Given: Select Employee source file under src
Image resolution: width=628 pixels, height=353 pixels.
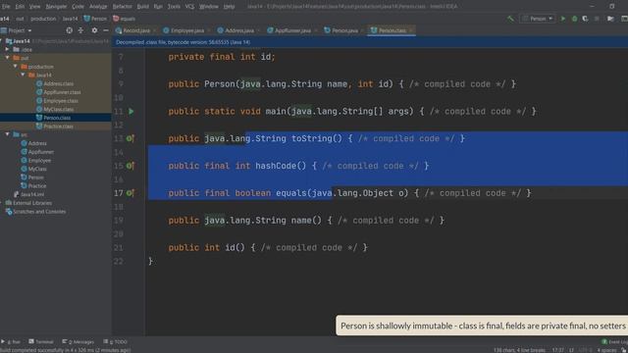Looking at the screenshot, I should pyautogui.click(x=36, y=160).
